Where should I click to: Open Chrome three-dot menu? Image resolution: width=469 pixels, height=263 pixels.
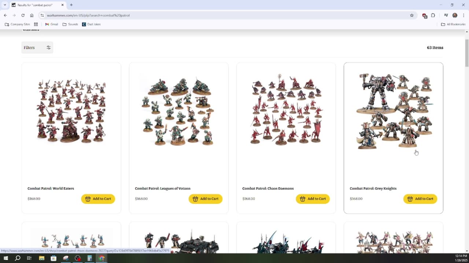tap(464, 15)
